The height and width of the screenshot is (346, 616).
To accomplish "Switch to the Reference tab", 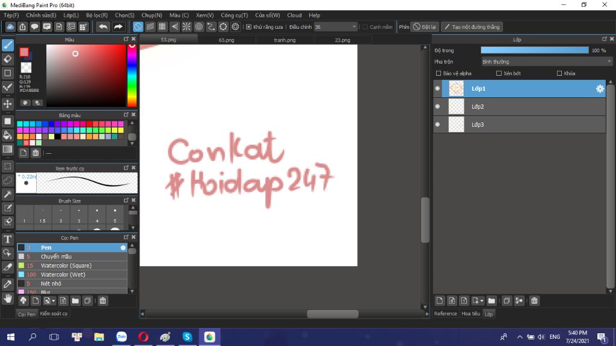I will (x=446, y=314).
